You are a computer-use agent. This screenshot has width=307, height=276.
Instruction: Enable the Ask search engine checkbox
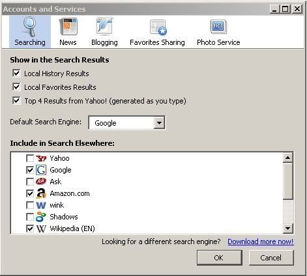click(30, 182)
